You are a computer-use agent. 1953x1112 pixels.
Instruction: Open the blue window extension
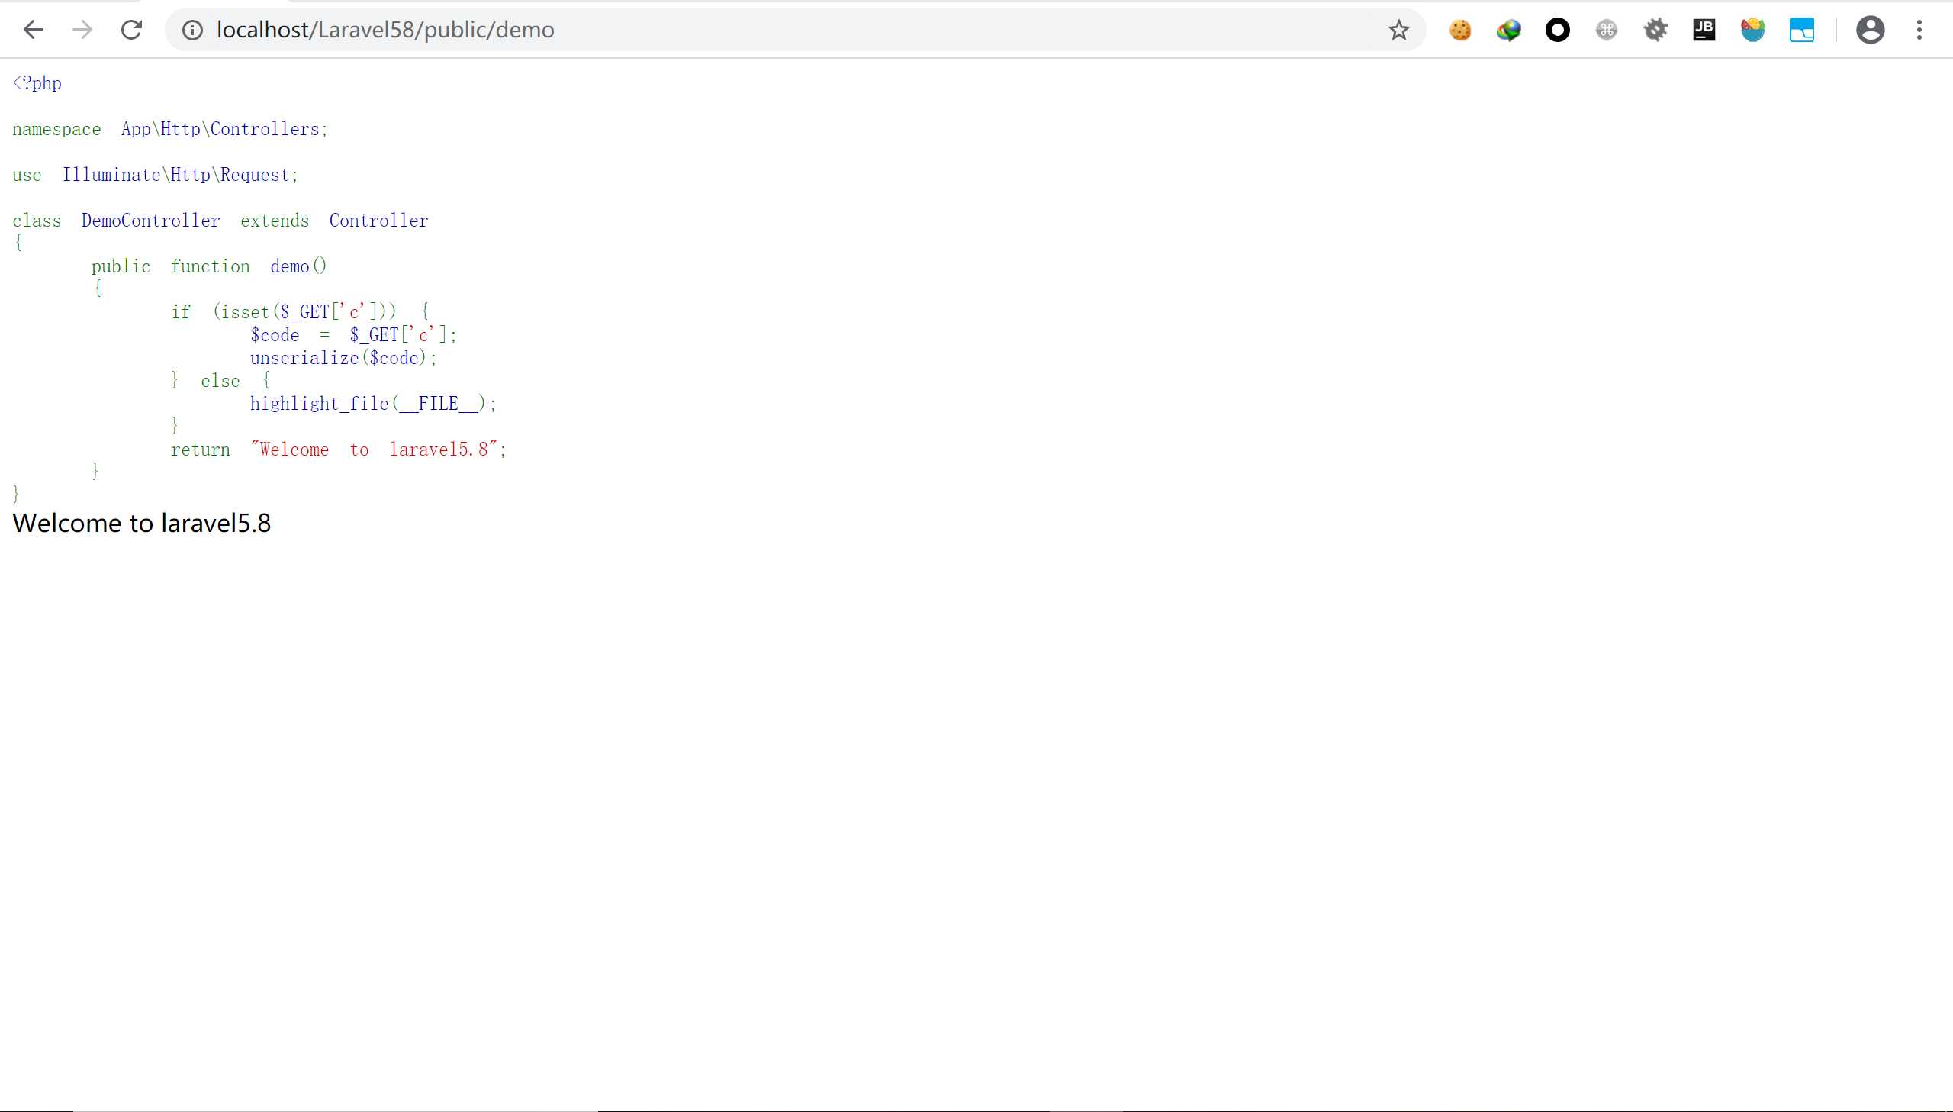(x=1802, y=30)
